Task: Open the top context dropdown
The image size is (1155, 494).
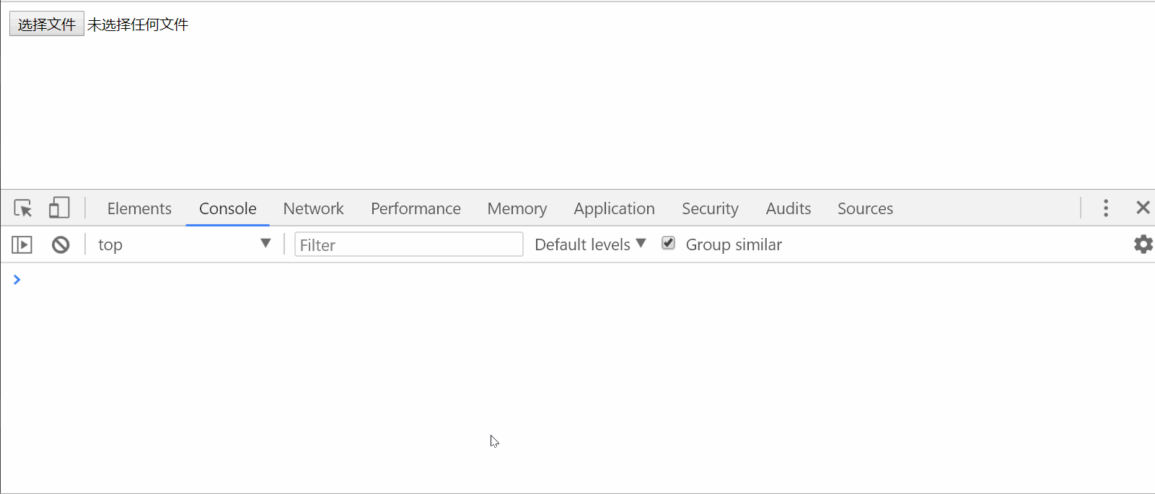Action: (184, 244)
